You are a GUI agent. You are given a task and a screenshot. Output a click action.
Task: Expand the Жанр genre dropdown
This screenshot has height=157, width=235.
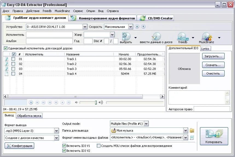[112, 35]
